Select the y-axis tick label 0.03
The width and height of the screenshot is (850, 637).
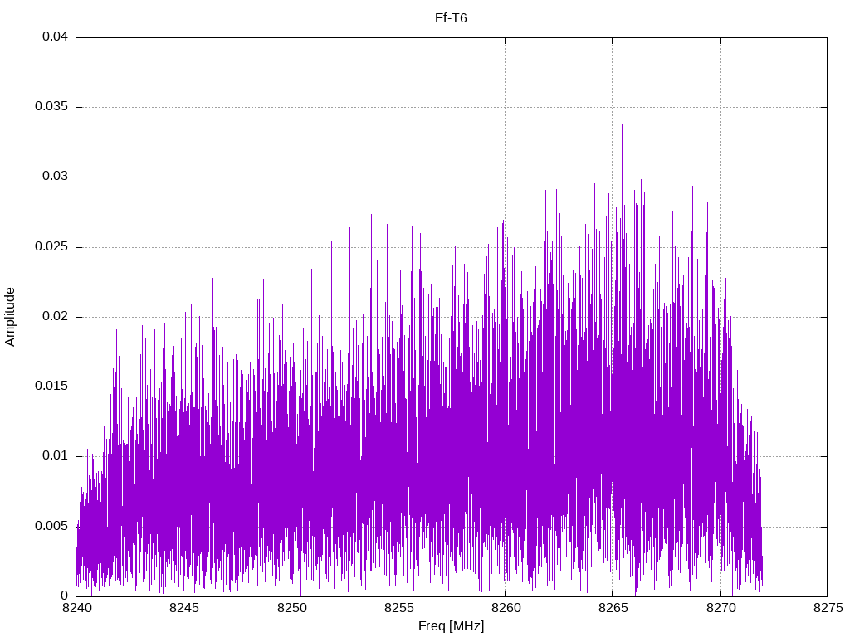(56, 177)
